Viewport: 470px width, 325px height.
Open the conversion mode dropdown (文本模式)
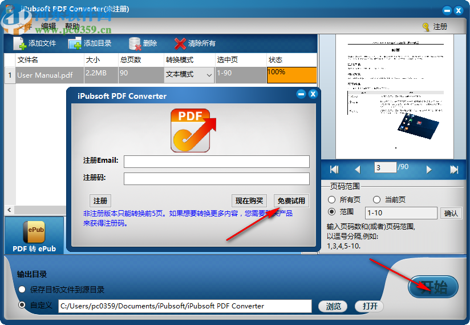click(x=189, y=75)
